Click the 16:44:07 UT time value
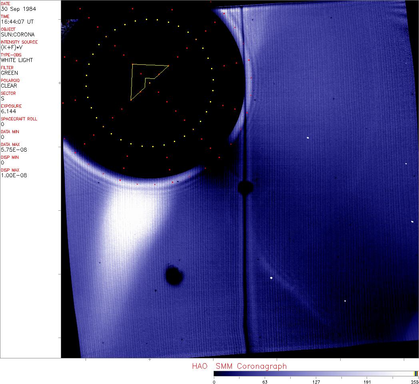 tap(17, 22)
